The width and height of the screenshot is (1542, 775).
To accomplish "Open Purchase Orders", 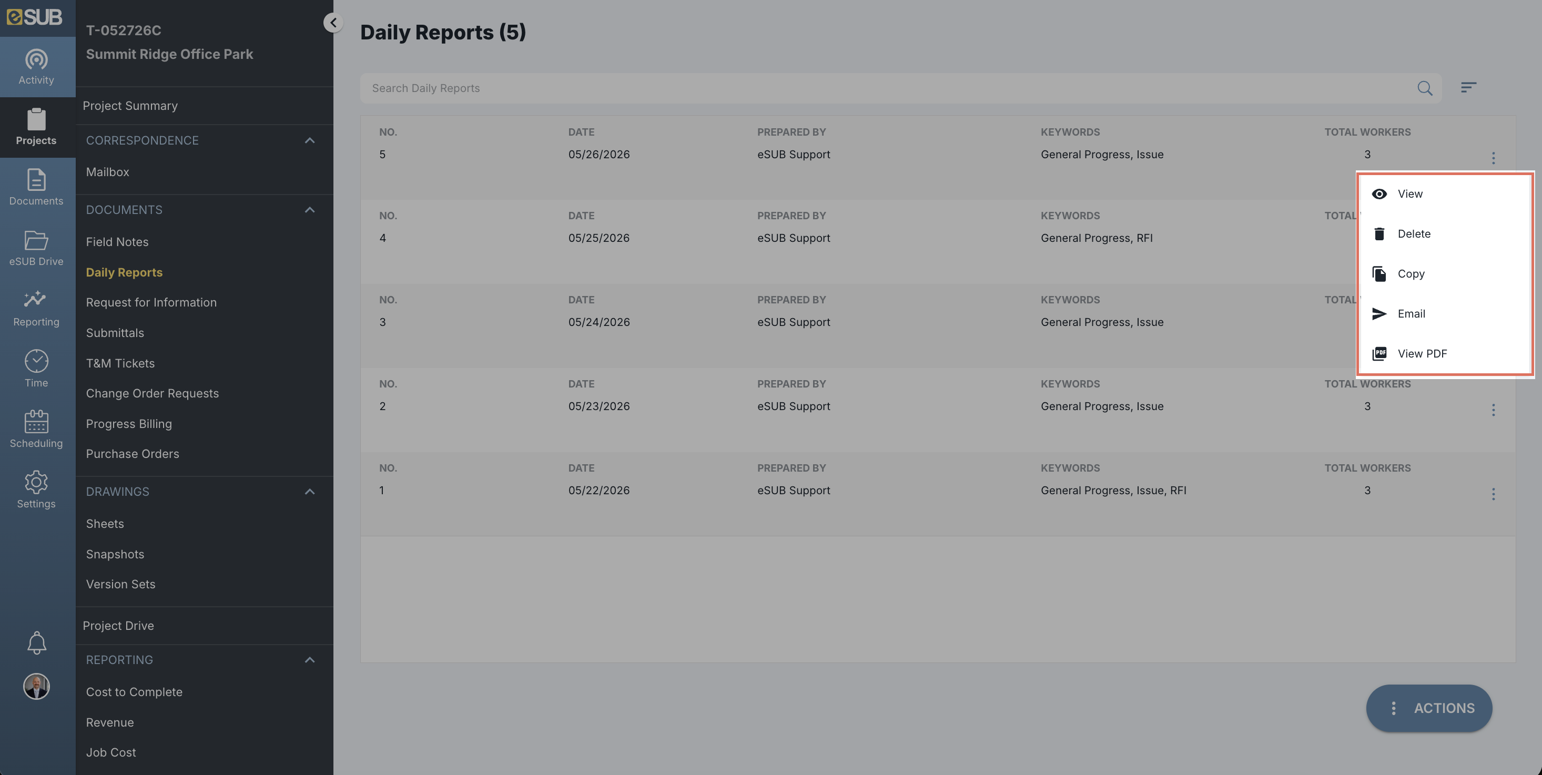I will (133, 454).
